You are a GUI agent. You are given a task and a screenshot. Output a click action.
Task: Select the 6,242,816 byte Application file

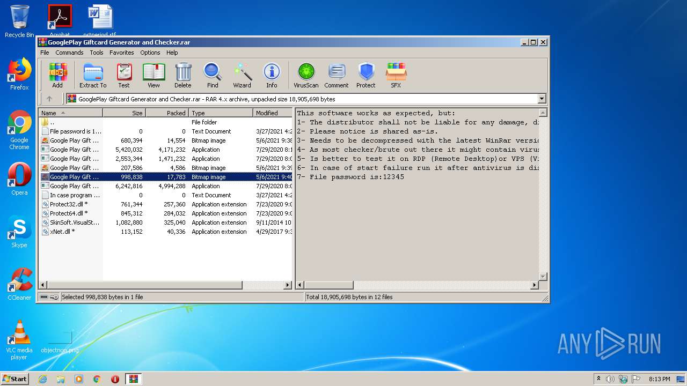coord(165,186)
